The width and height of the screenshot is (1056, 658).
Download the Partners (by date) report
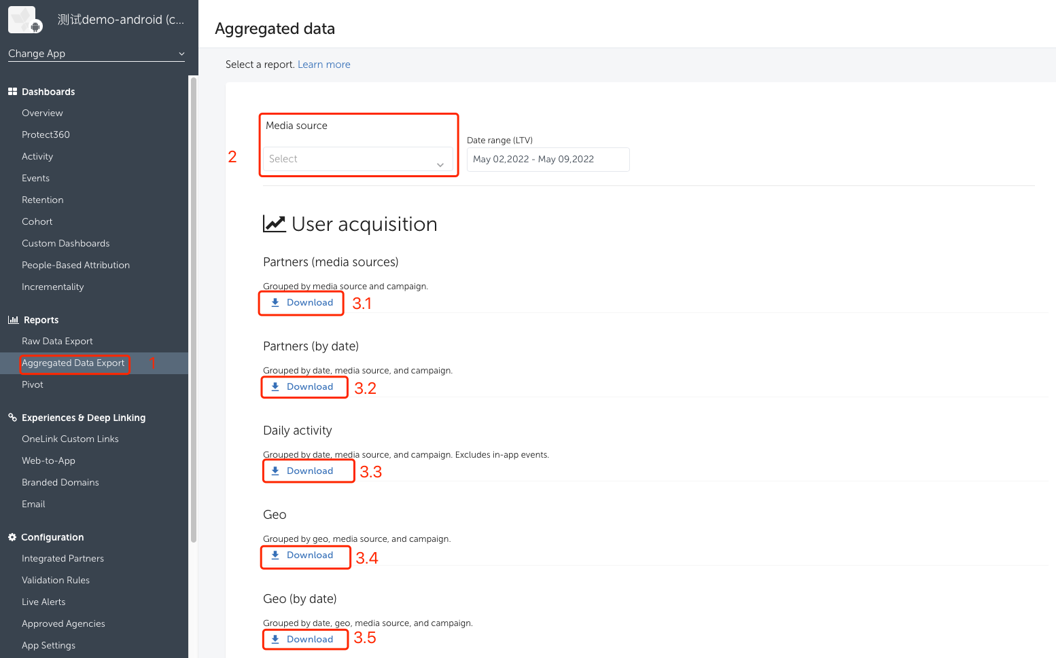304,387
